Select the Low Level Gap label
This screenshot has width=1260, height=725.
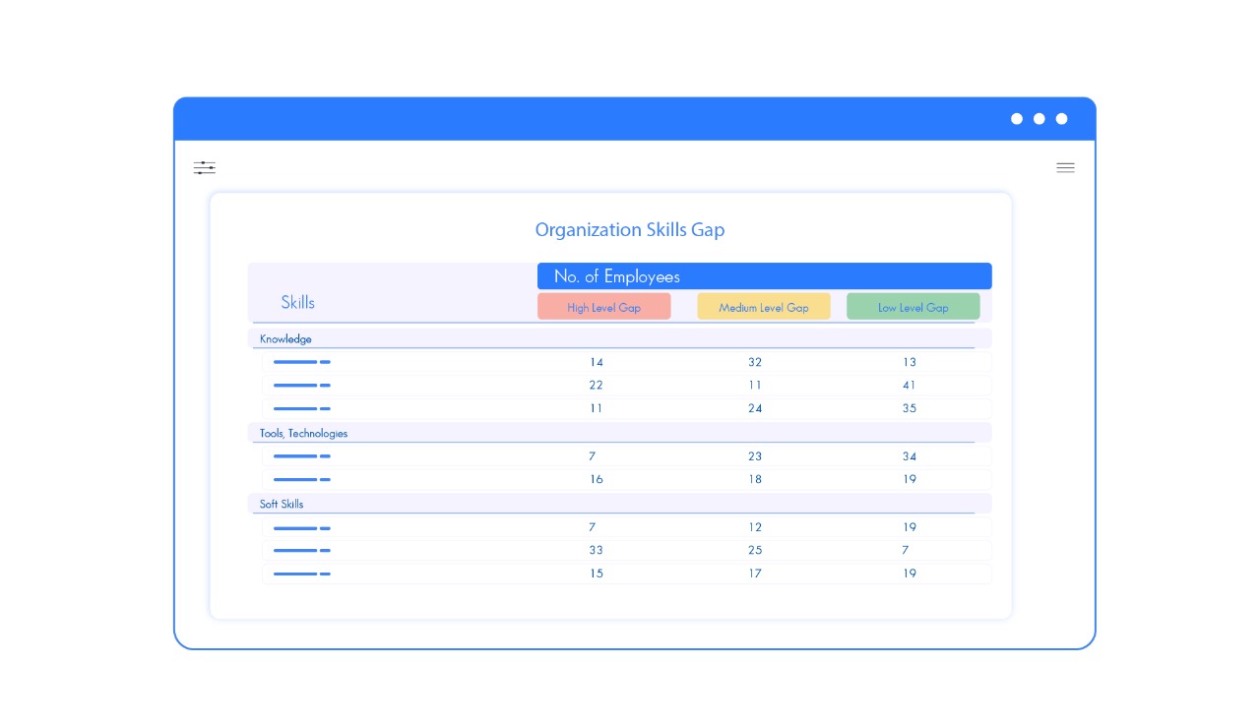point(913,307)
